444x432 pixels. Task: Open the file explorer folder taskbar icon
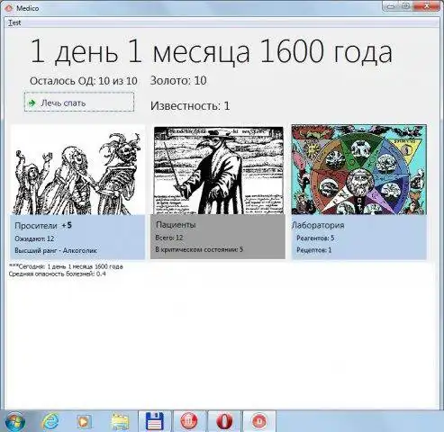point(120,422)
